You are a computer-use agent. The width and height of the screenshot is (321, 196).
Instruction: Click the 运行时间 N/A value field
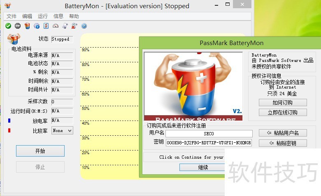[x=62, y=111]
